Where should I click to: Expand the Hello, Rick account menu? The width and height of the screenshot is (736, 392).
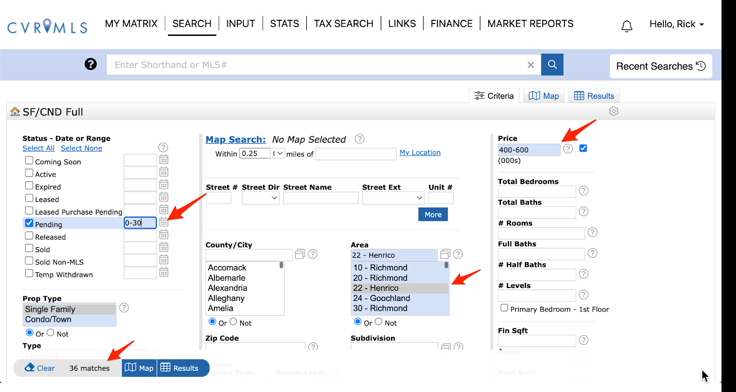pyautogui.click(x=677, y=24)
